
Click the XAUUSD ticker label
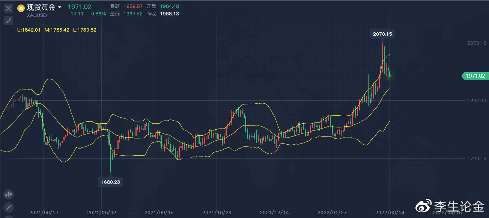coord(37,15)
